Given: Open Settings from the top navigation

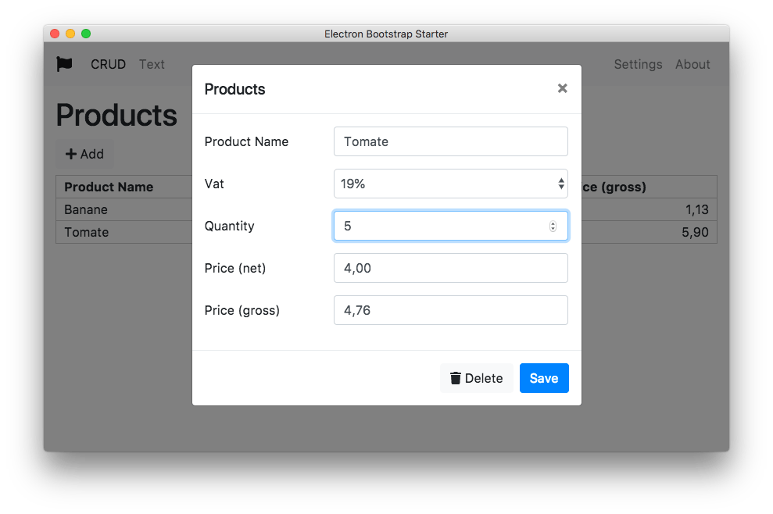Looking at the screenshot, I should 638,64.
